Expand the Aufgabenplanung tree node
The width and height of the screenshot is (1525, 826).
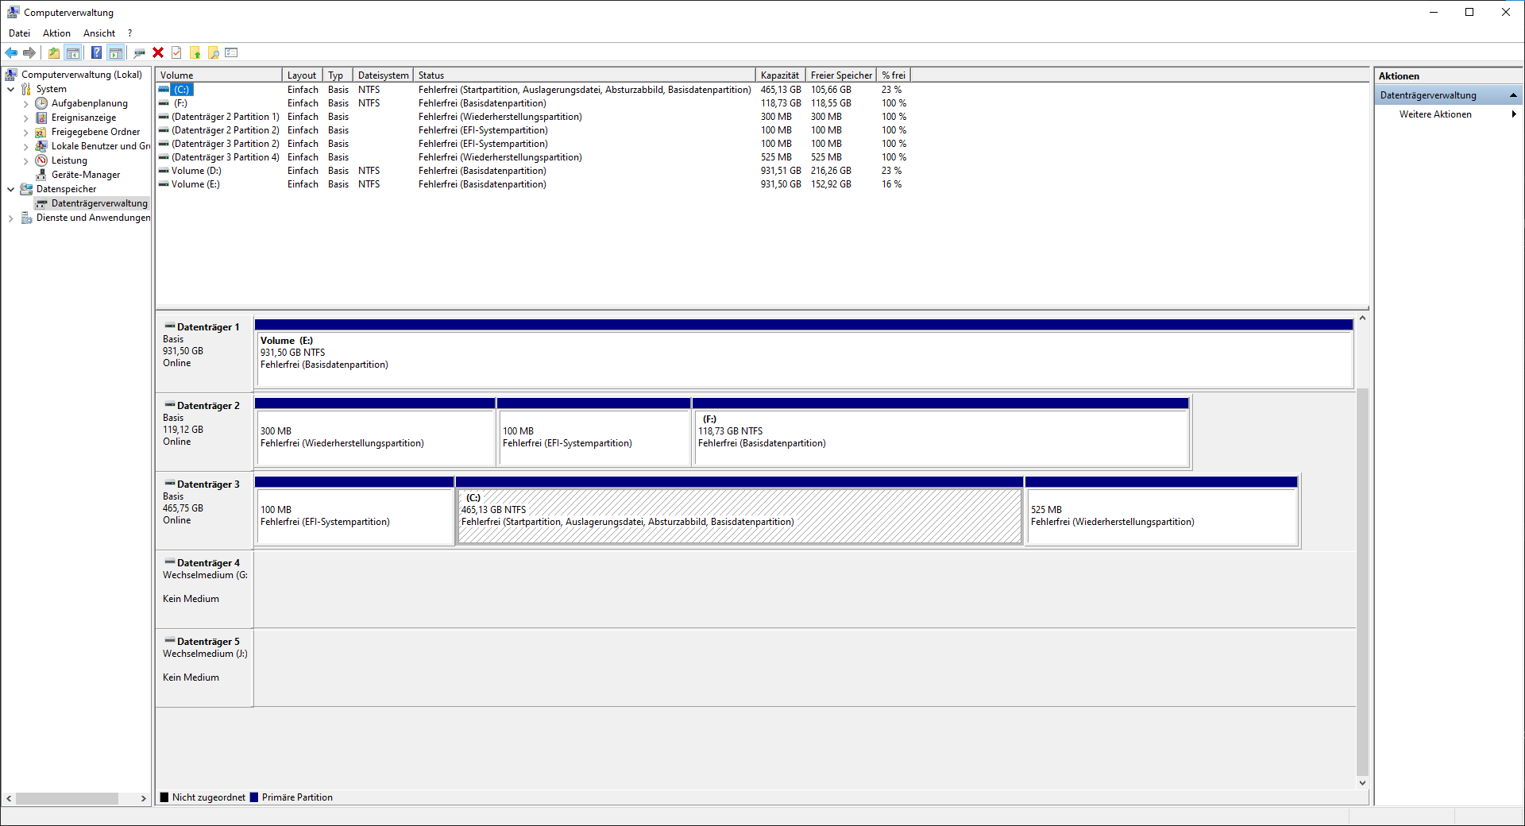pos(26,103)
